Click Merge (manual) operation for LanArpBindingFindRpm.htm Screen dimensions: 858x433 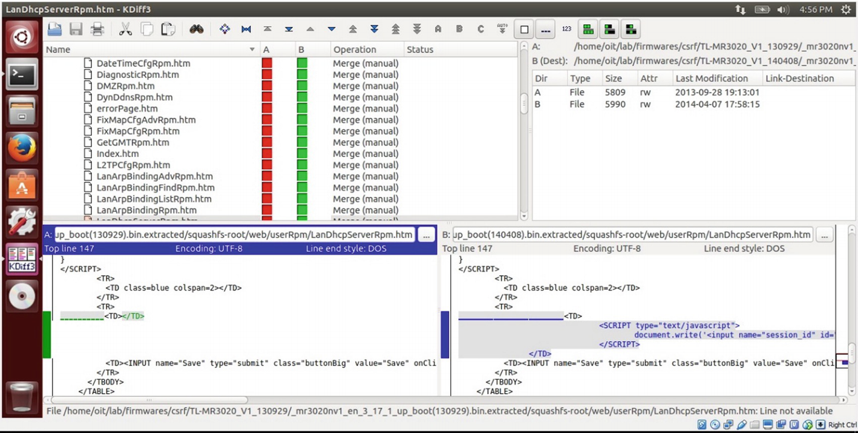coord(365,188)
